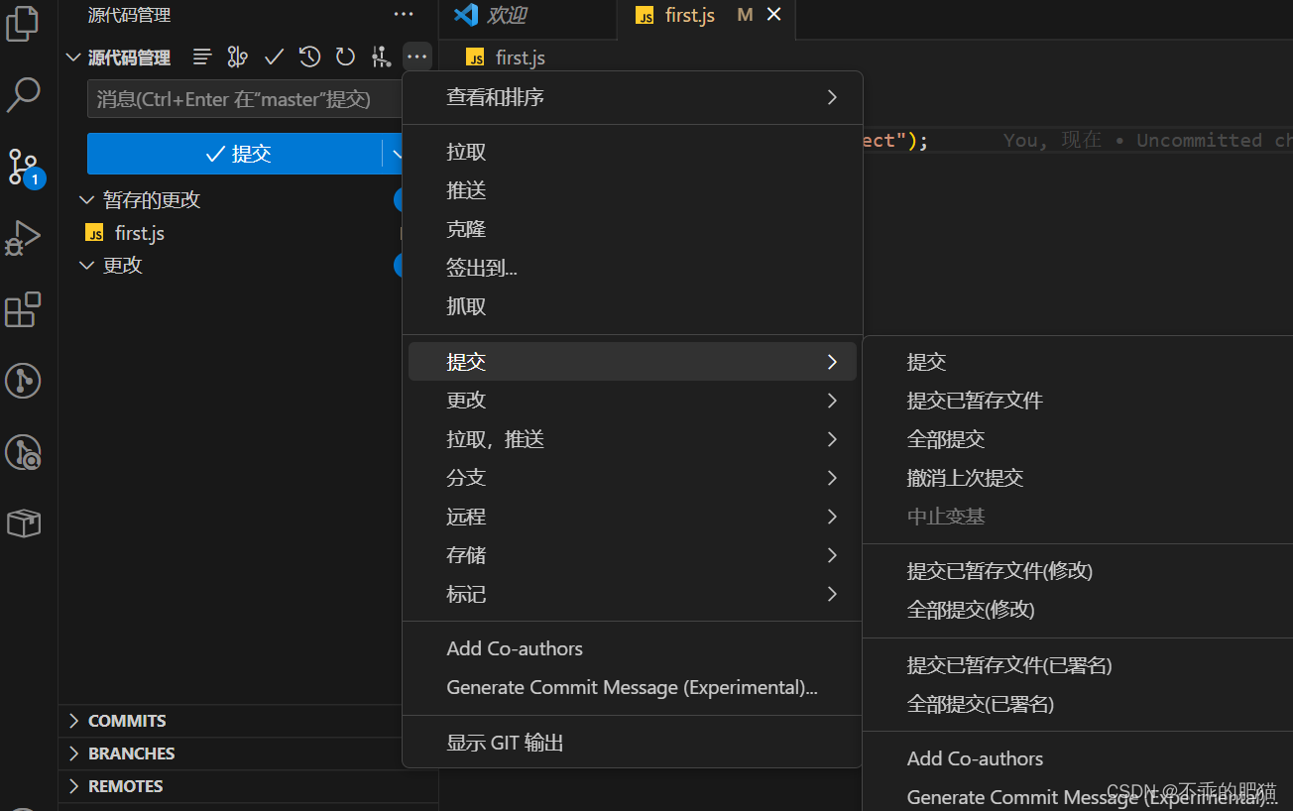
Task: Select 抓取 from the menu
Action: (632, 306)
